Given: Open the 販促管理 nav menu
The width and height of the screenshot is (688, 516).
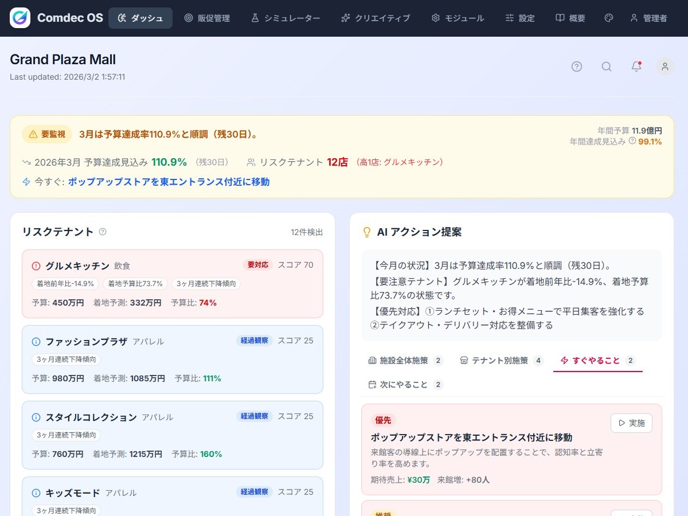Looking at the screenshot, I should (x=207, y=18).
